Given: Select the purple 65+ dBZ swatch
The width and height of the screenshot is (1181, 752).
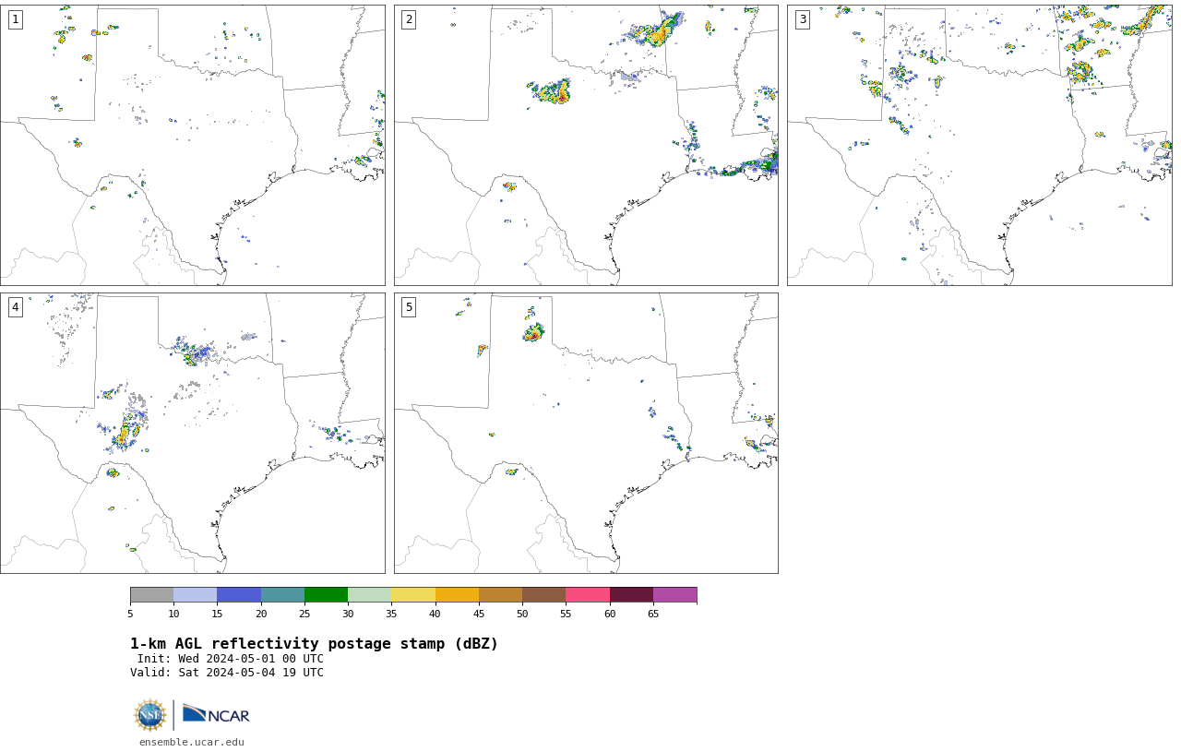Looking at the screenshot, I should point(674,594).
